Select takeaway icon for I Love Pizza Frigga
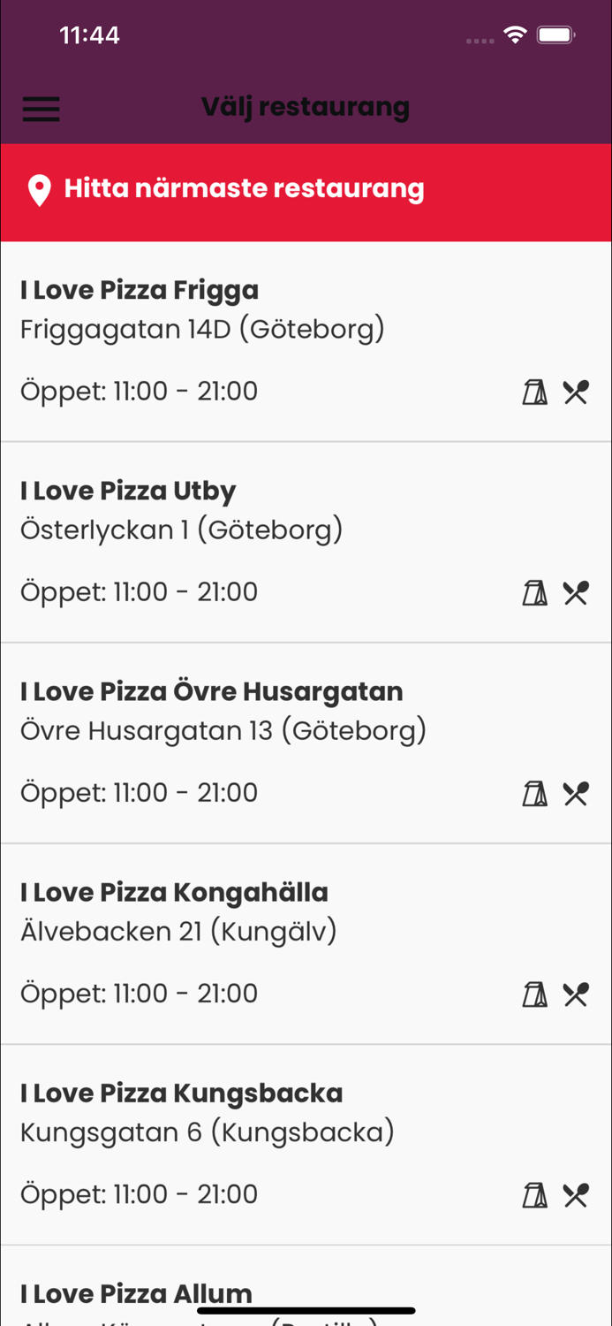The image size is (612, 1326). click(535, 392)
